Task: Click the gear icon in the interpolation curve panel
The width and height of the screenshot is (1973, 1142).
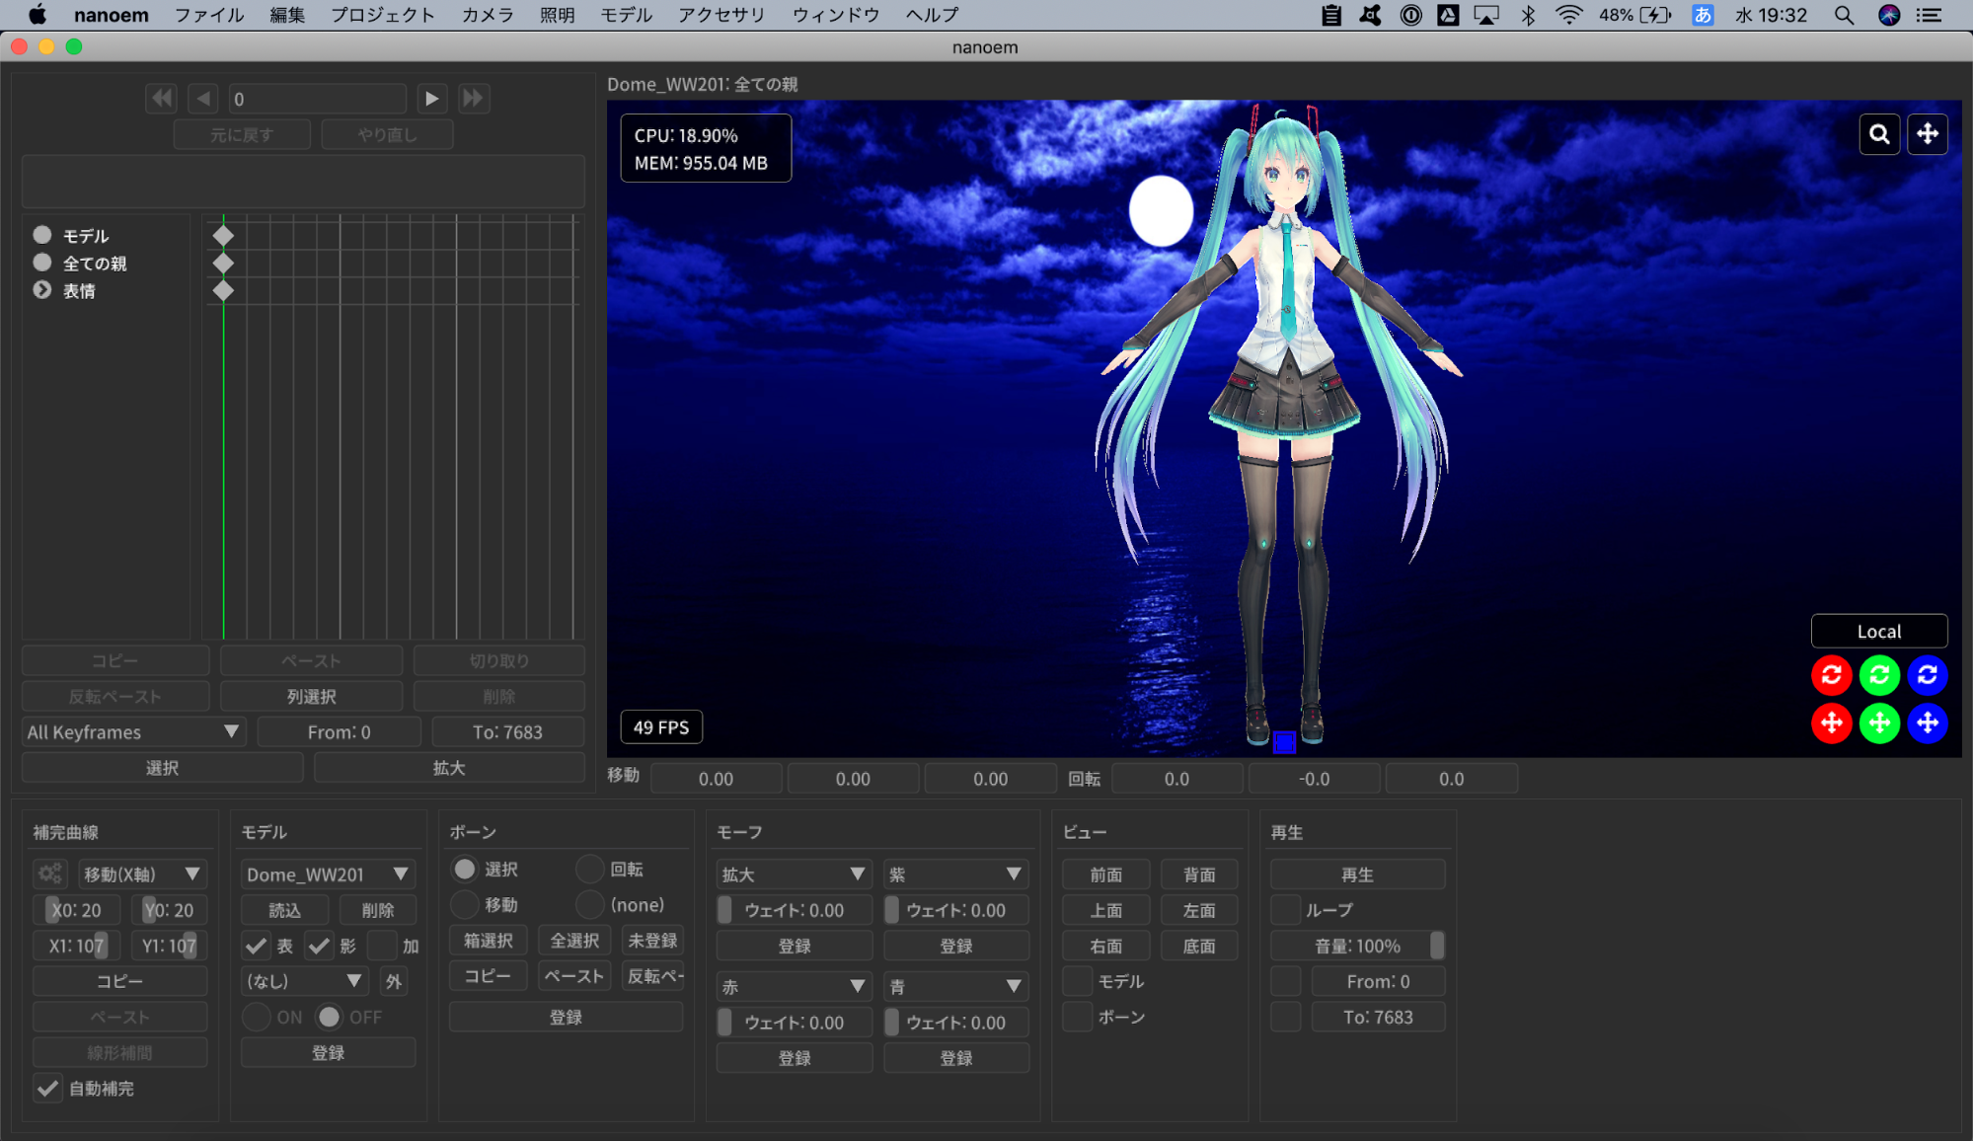Action: (50, 875)
